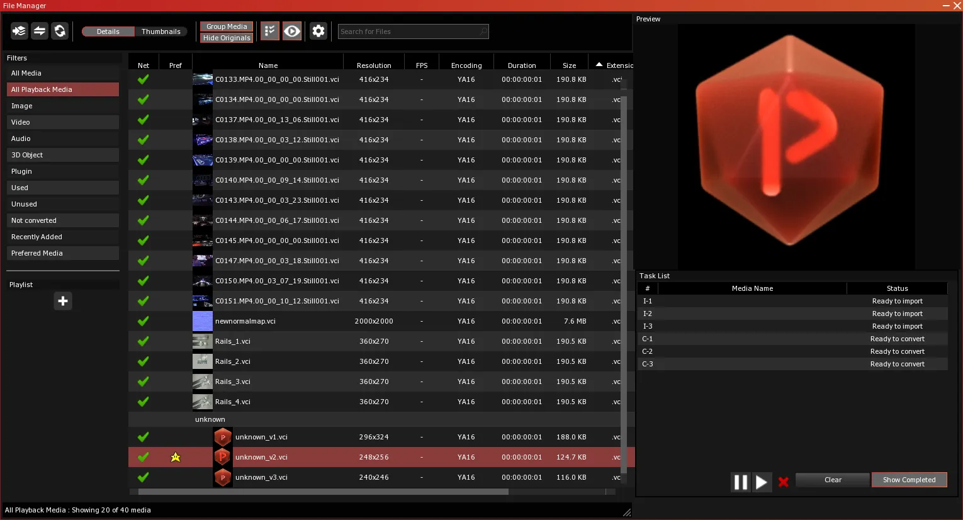Click thumbnail of C0151 still

(203, 301)
